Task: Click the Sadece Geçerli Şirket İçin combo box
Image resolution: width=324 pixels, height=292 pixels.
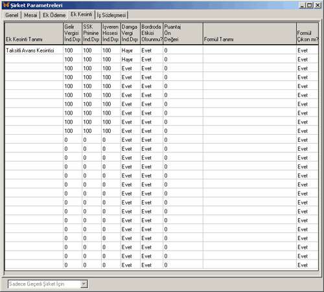Action: 48,284
